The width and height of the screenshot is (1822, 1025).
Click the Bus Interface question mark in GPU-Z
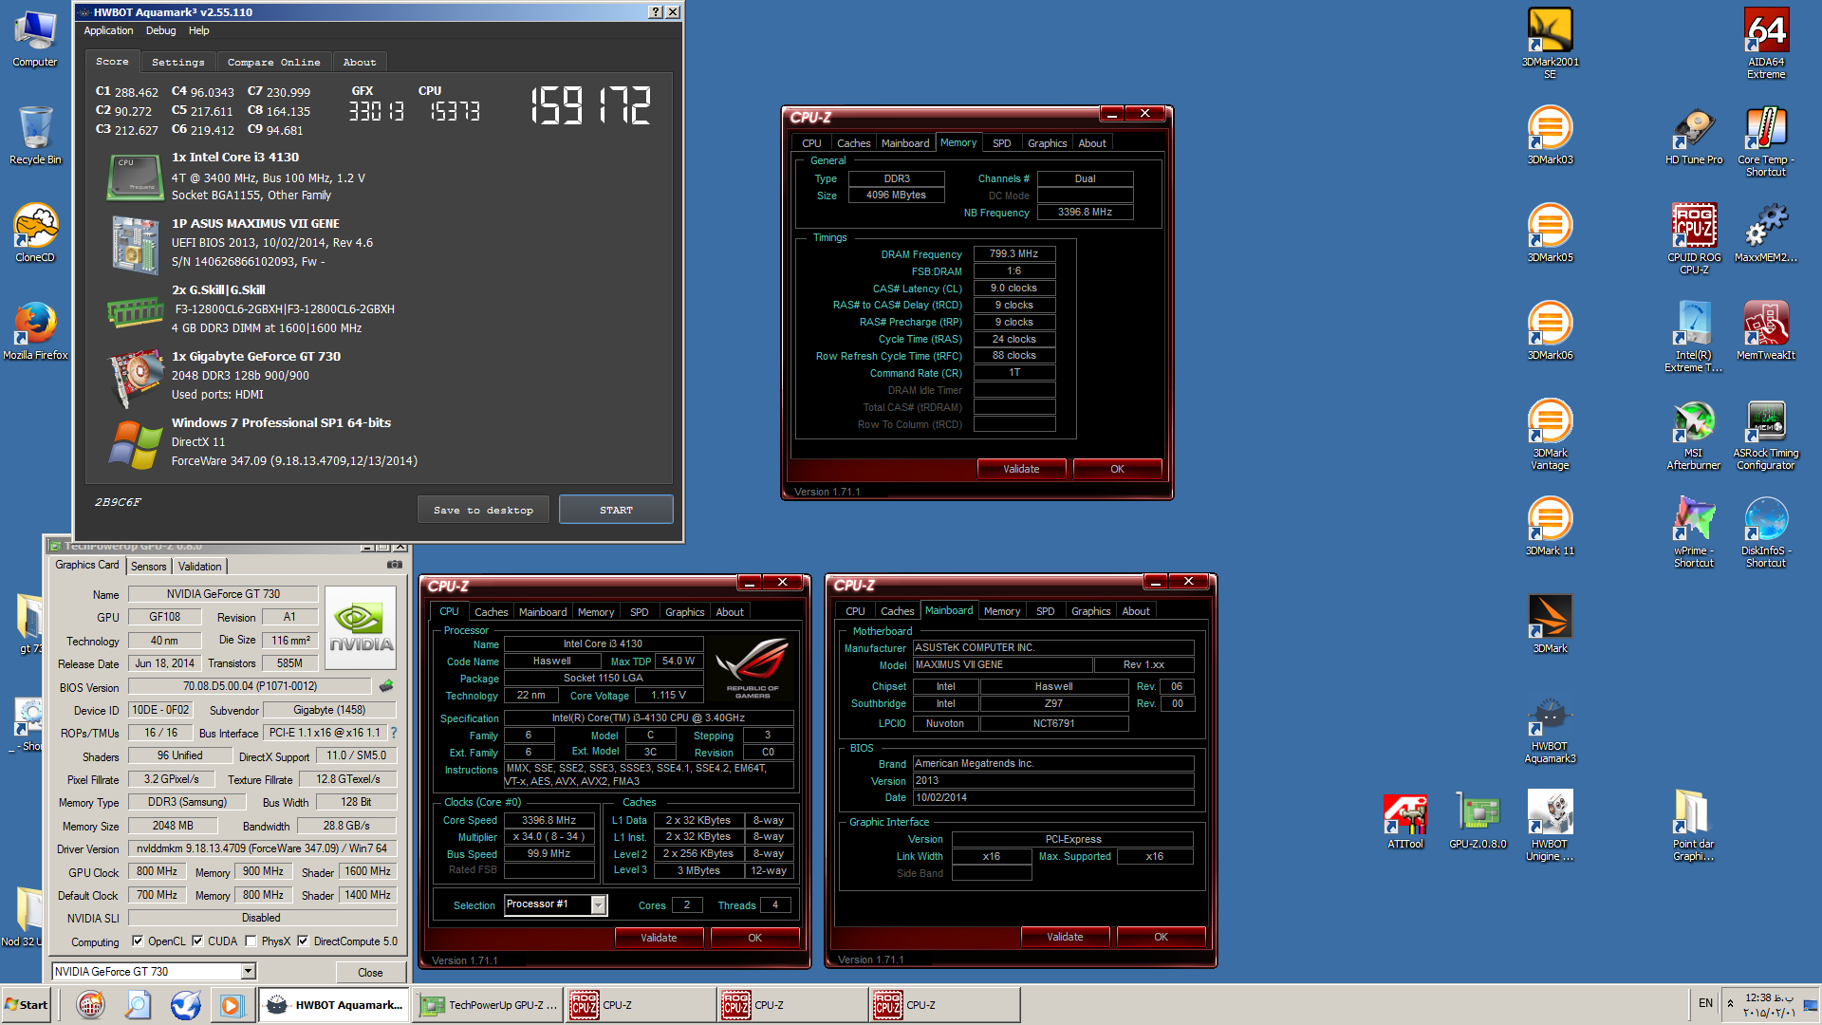[394, 733]
